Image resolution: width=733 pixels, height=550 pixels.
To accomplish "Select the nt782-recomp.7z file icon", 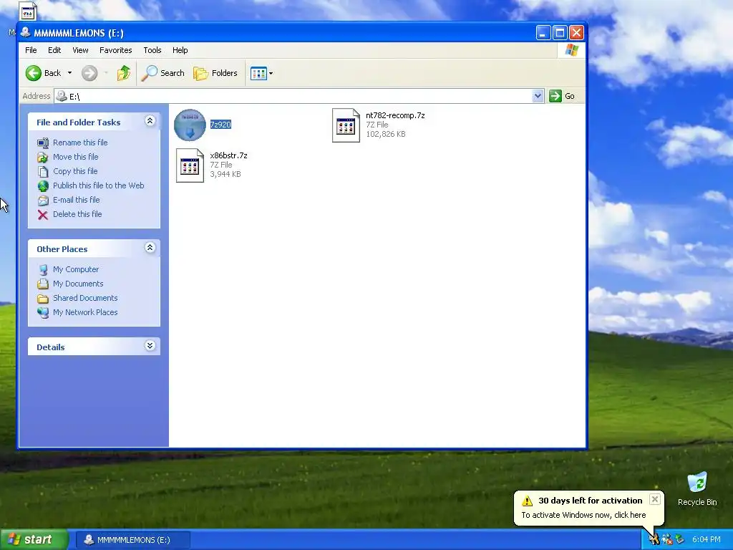I will coord(346,125).
